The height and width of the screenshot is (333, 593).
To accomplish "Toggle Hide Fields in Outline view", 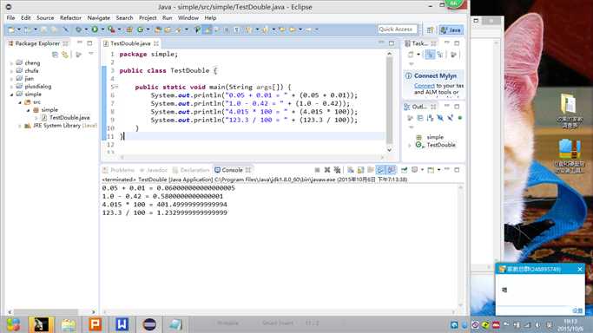I will pyautogui.click(x=440, y=118).
